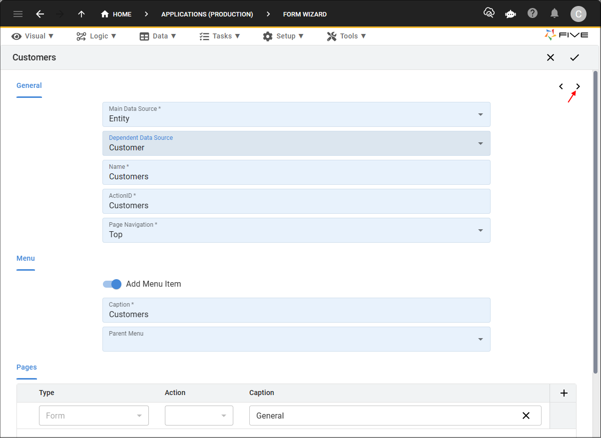Open the Logic menu
This screenshot has width=601, height=438.
coord(96,36)
